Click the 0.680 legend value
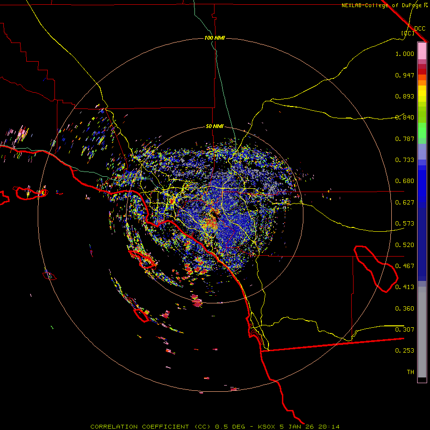 405,181
